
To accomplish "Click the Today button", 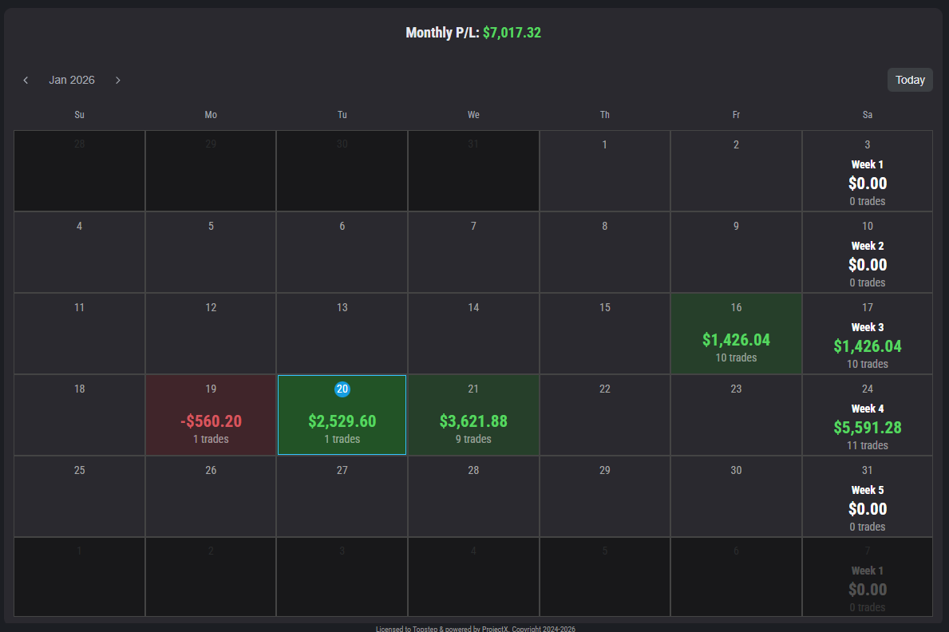I will [x=910, y=80].
